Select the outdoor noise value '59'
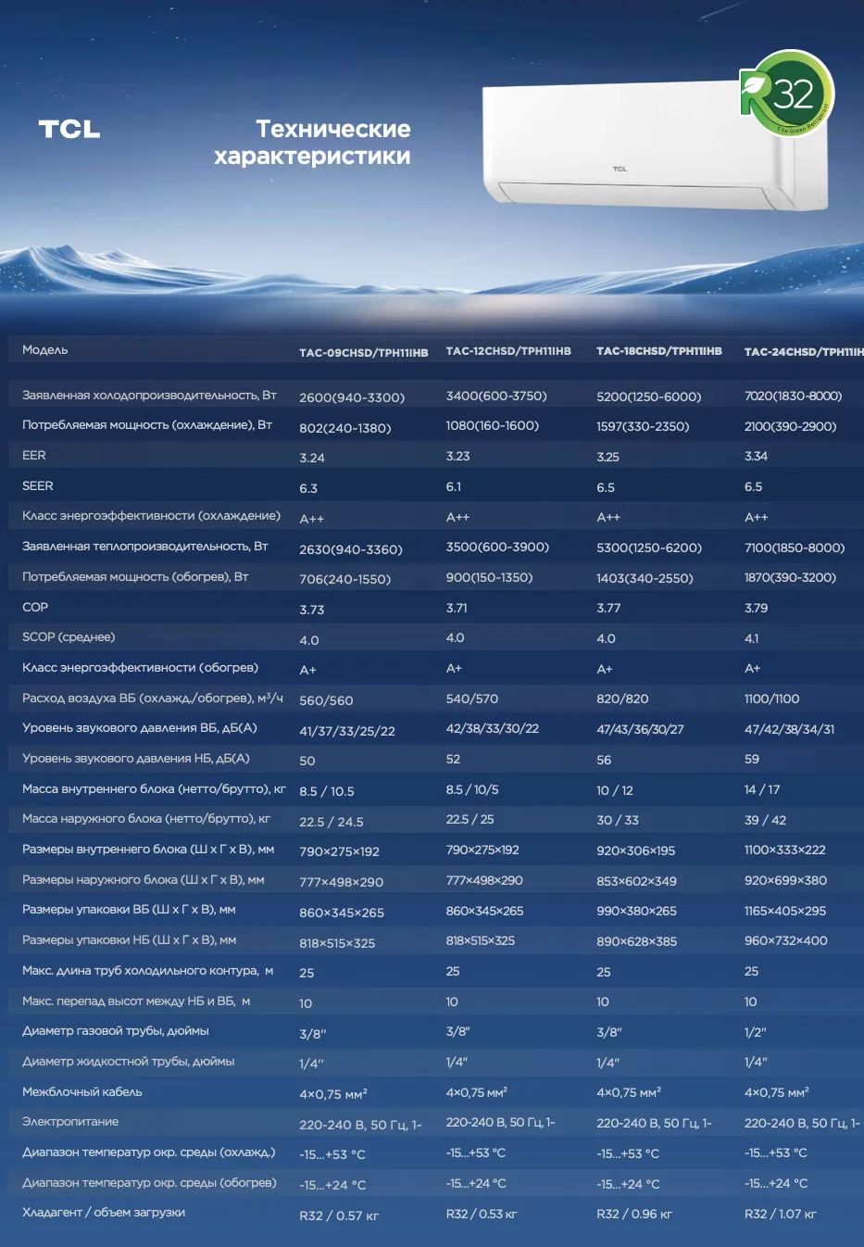 [752, 759]
